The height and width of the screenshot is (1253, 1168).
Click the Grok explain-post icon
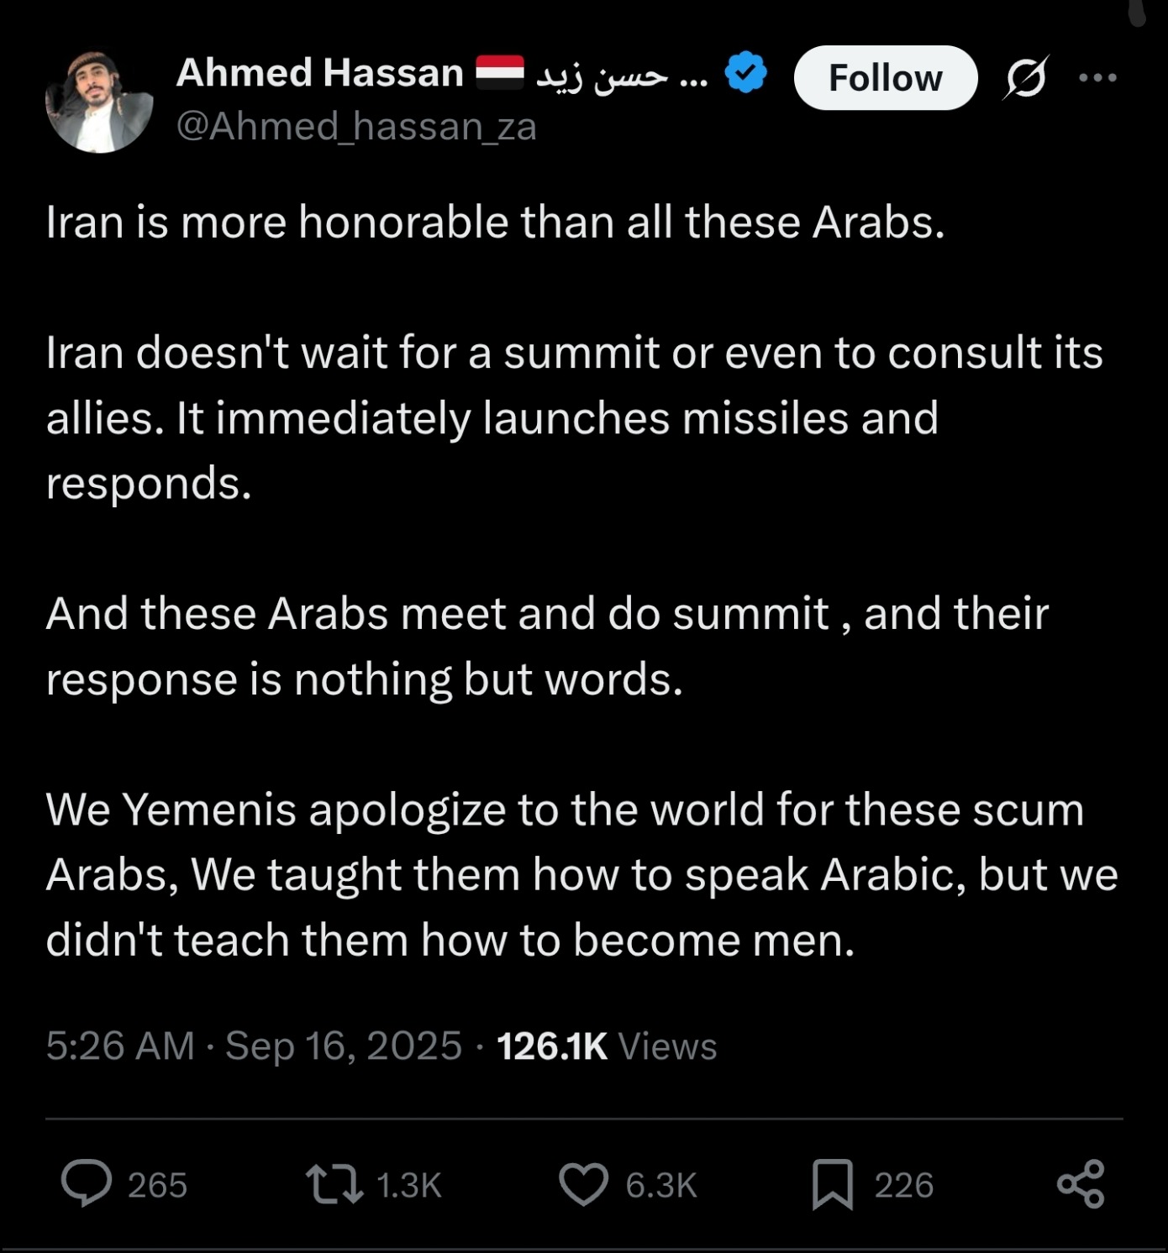[1025, 78]
